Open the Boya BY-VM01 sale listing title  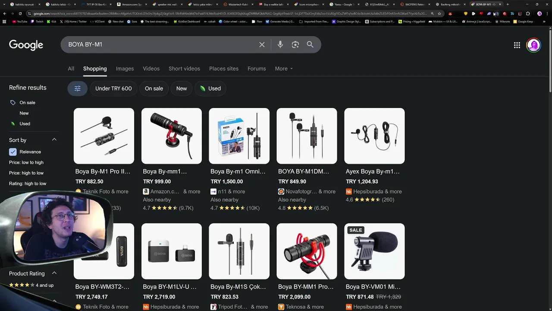coord(373,287)
